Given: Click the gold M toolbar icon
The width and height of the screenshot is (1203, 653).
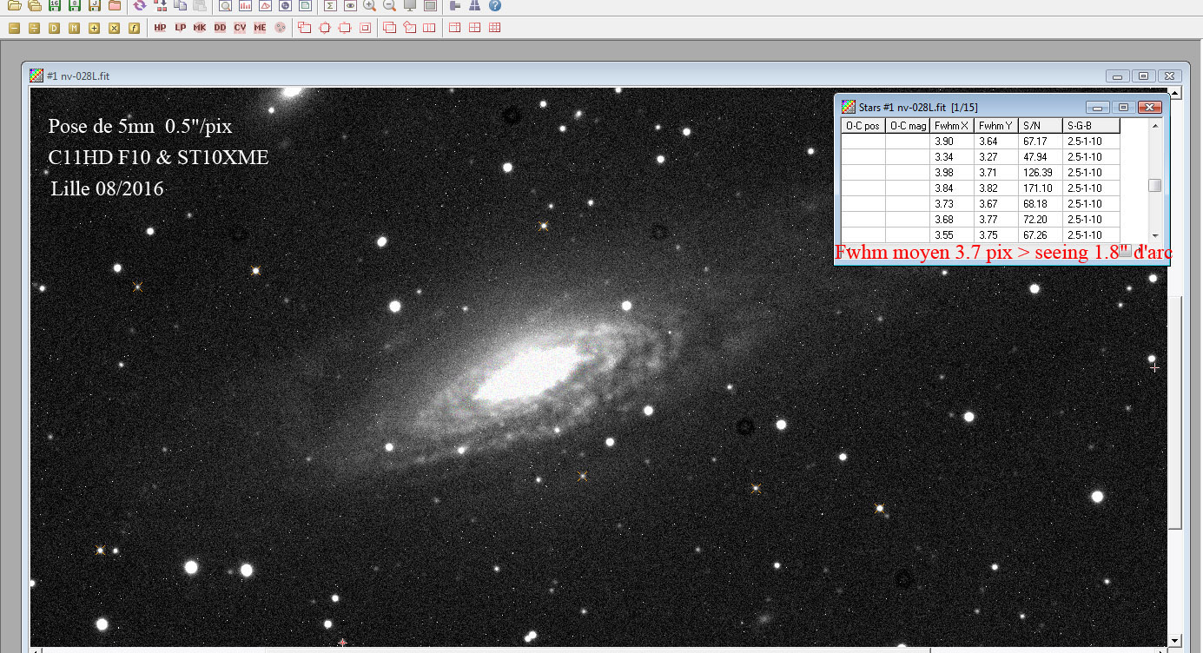Looking at the screenshot, I should tap(74, 28).
